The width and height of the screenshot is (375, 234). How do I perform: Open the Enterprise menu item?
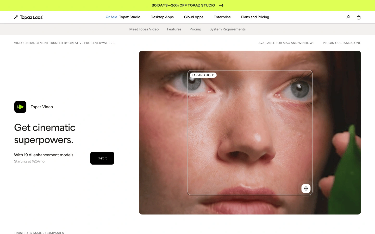[222, 17]
